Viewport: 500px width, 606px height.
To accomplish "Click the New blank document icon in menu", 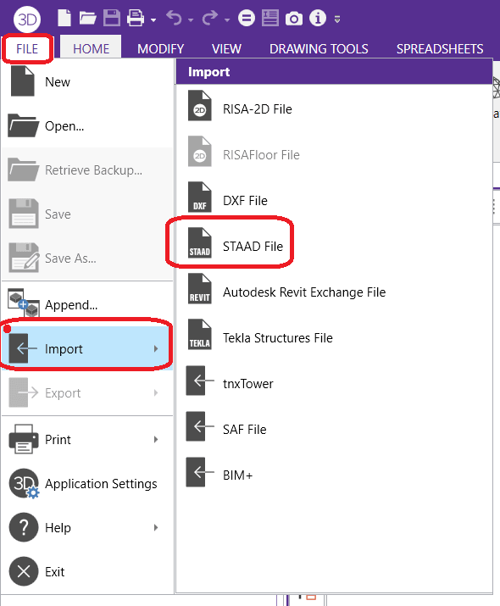I will 22,81.
